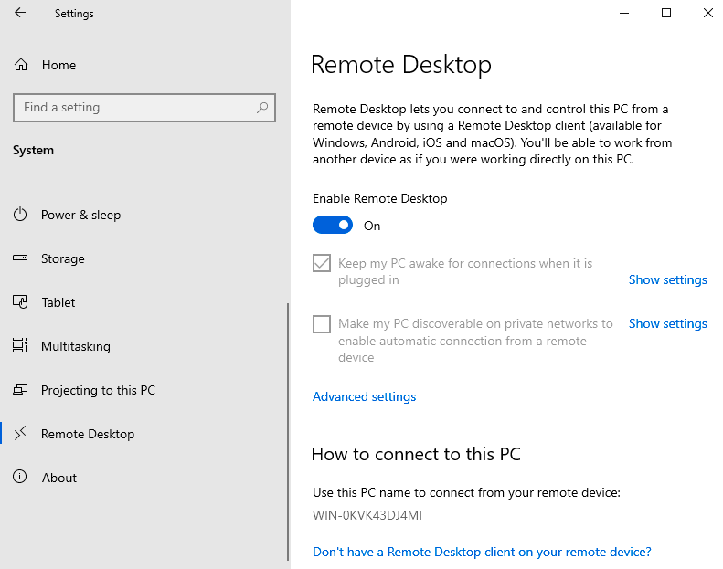Click the sidebar vertical scrollbar
Viewport: 723px width, 569px height.
(x=288, y=431)
